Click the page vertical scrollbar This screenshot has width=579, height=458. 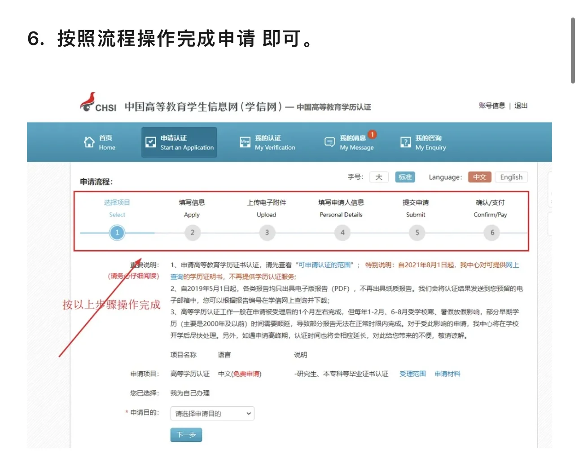tap(573, 51)
